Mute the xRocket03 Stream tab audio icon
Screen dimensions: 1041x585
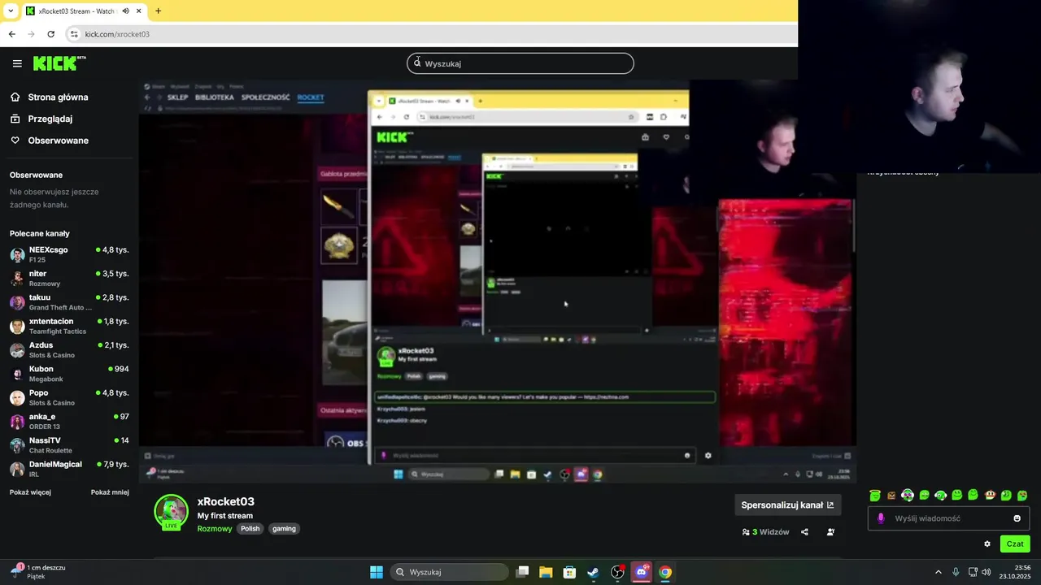(x=126, y=11)
